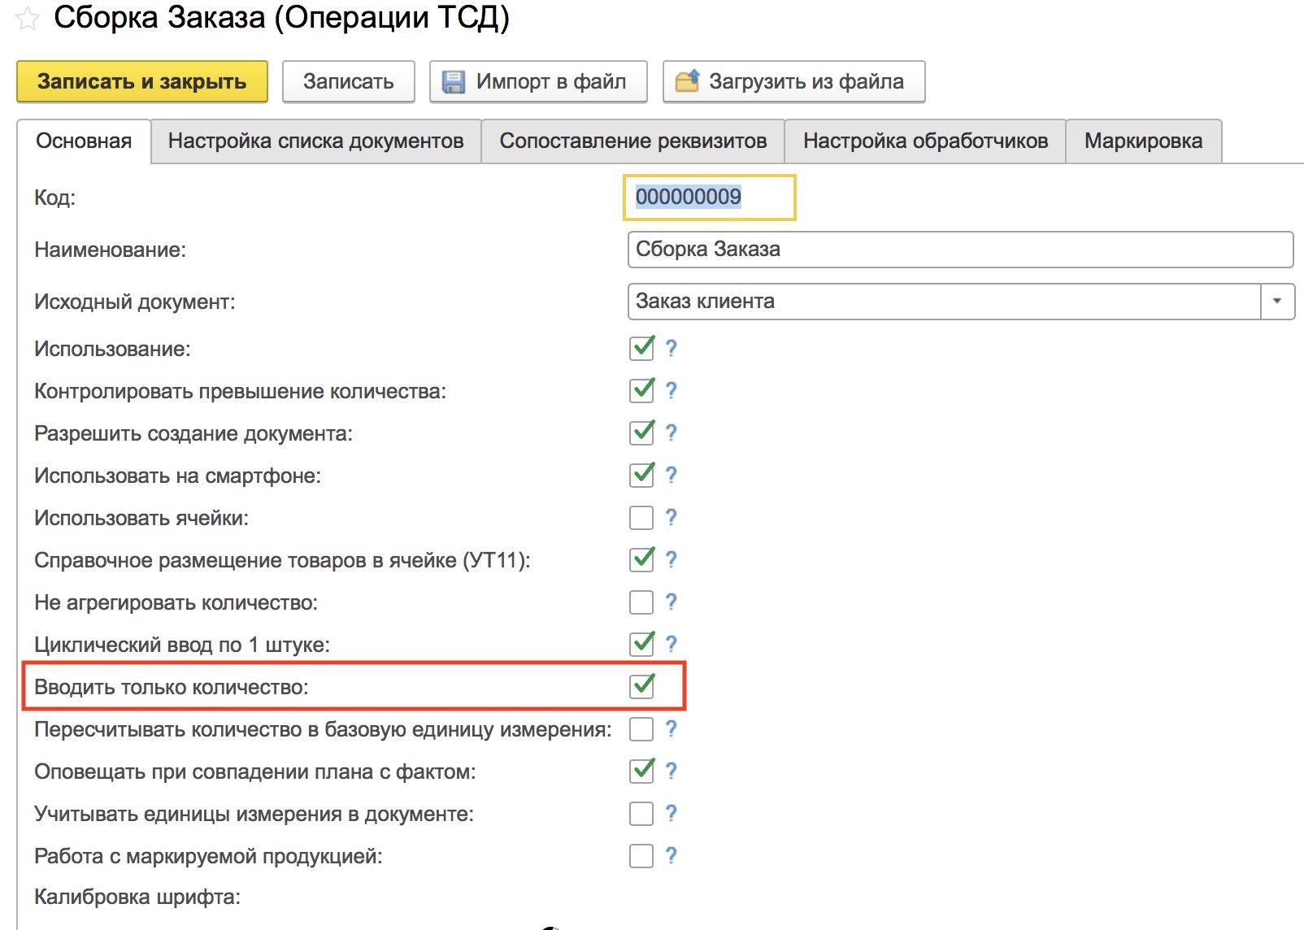Screen dimensions: 1304x930
Task: Enable Использовать ячейки checkbox
Action: [642, 517]
